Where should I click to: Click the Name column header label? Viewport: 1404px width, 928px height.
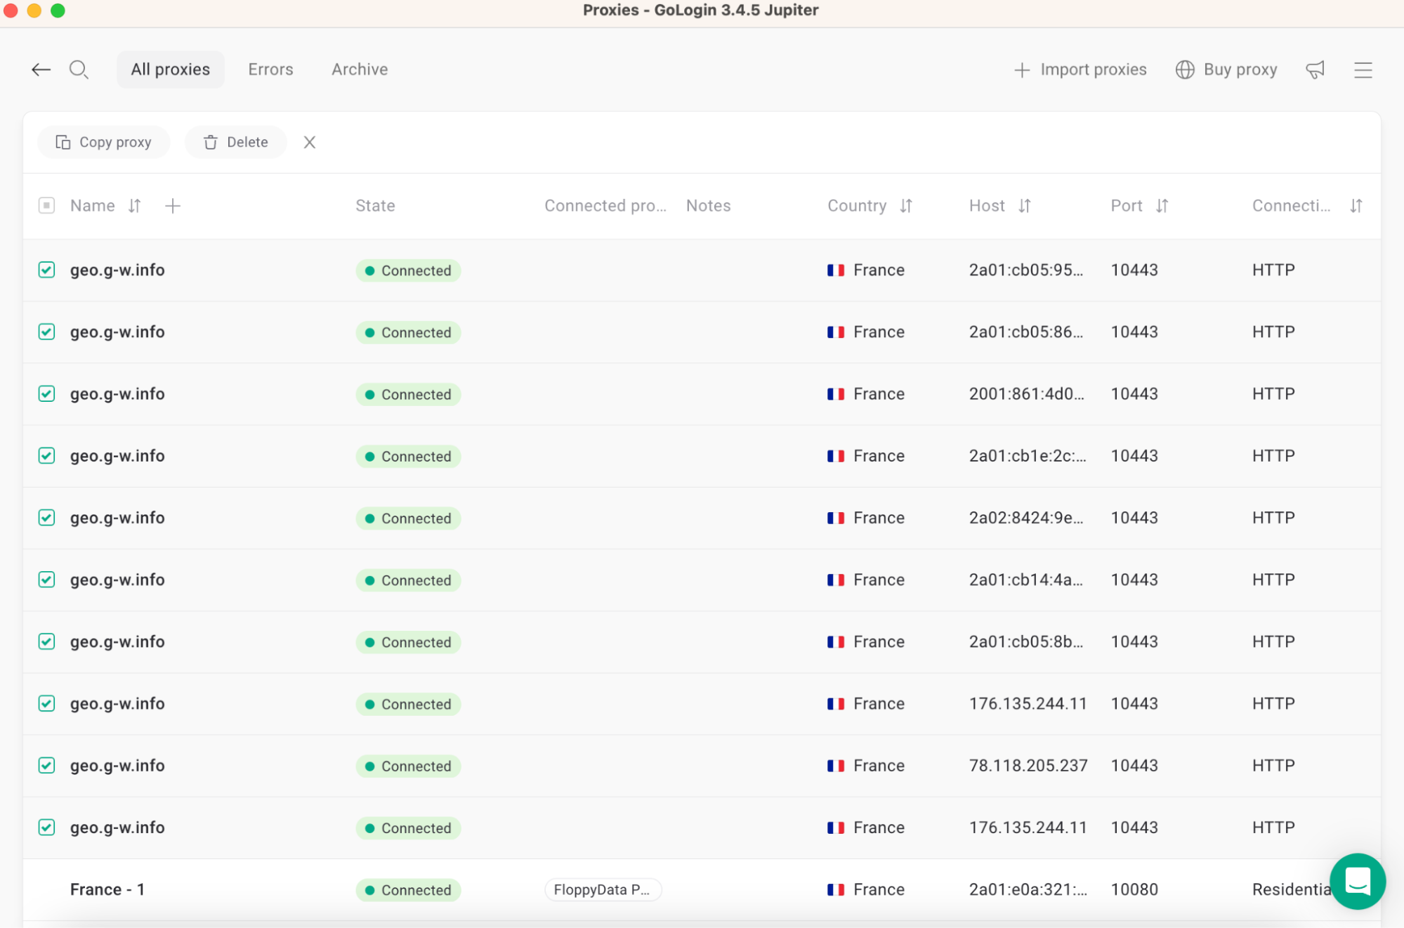tap(93, 206)
